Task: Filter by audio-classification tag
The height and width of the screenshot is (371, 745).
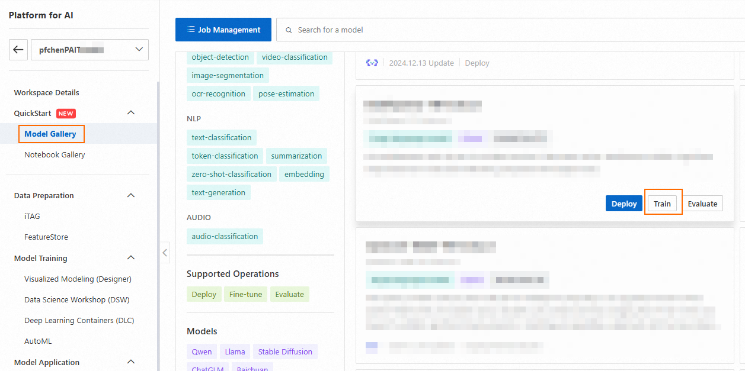Action: [225, 236]
